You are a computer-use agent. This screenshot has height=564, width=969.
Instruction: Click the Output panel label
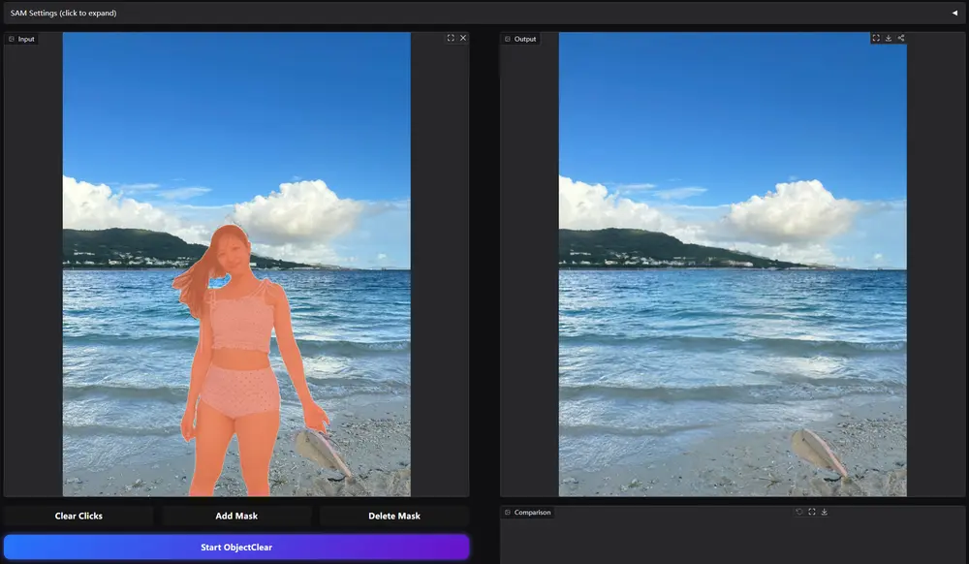pos(520,39)
